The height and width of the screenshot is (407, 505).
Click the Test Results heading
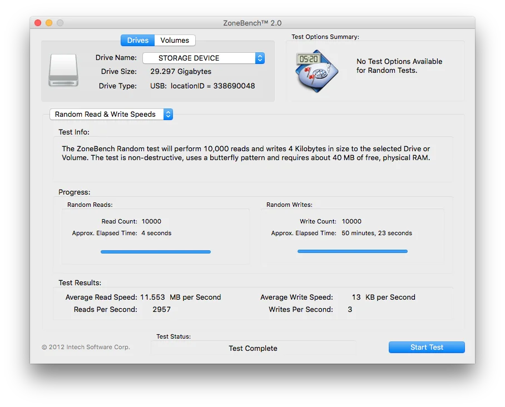80,282
